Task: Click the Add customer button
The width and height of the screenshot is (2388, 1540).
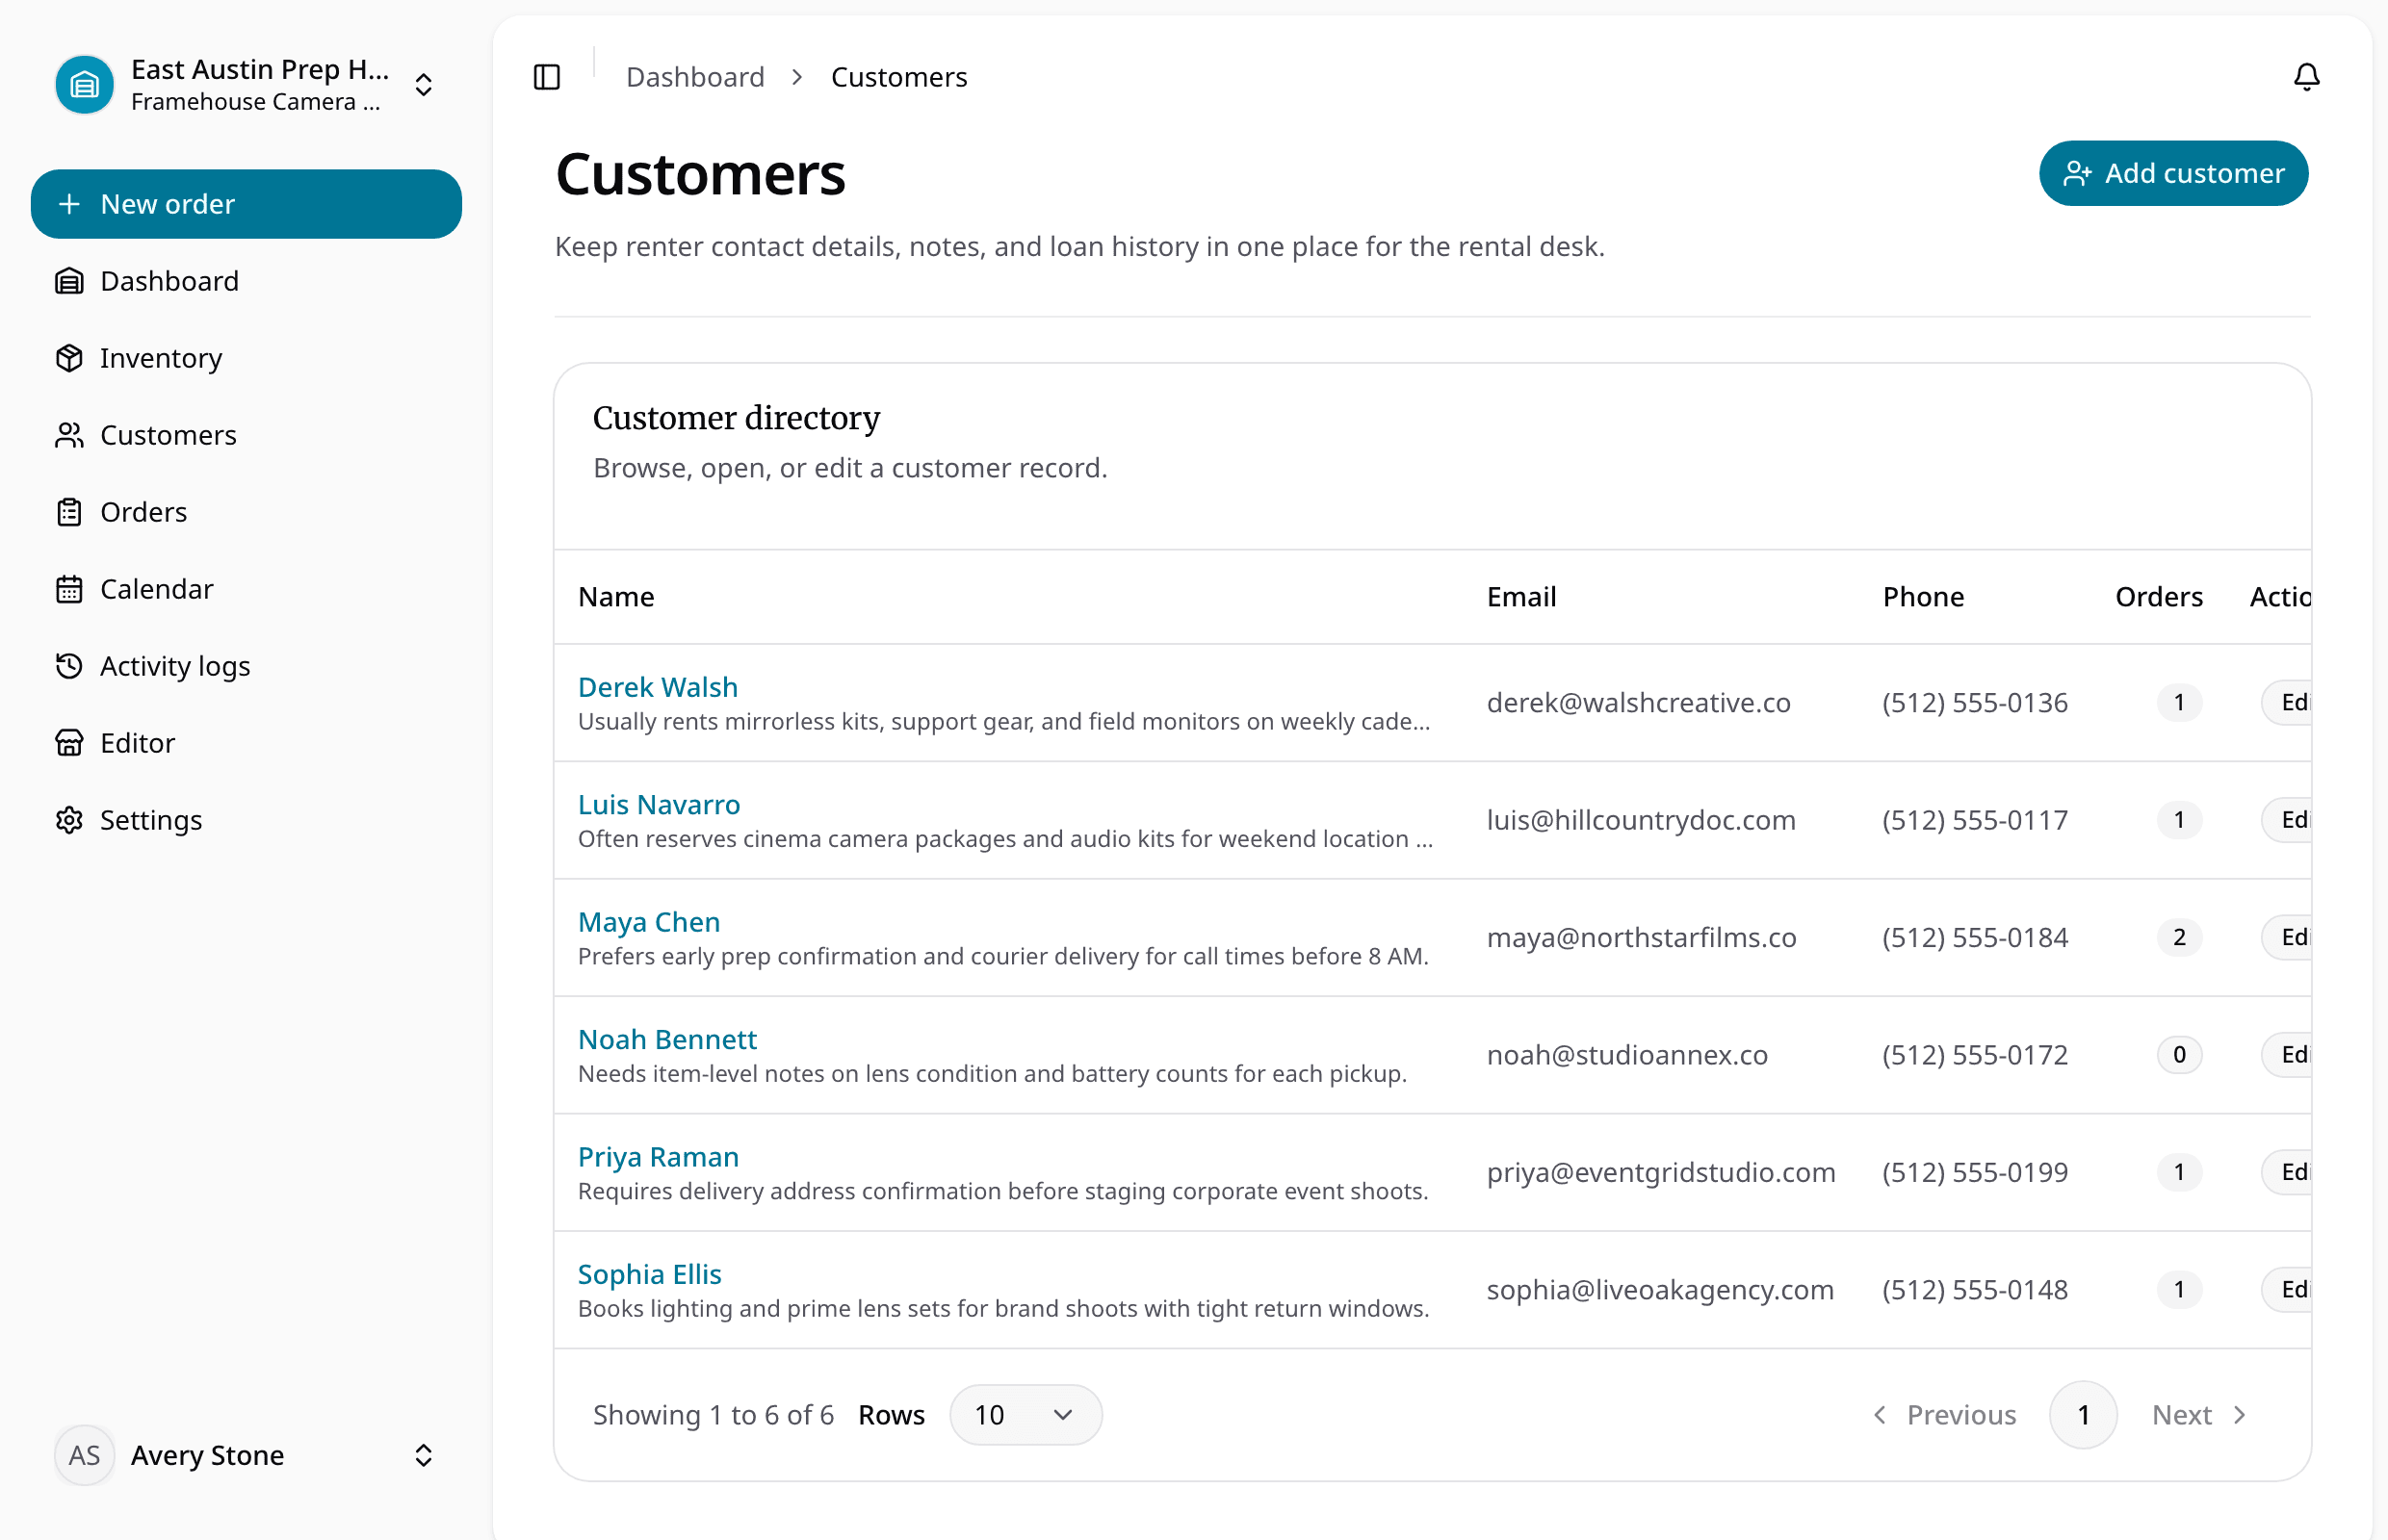Action: pyautogui.click(x=2173, y=173)
